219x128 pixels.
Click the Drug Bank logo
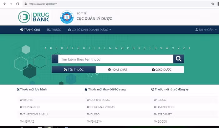pos(34,17)
